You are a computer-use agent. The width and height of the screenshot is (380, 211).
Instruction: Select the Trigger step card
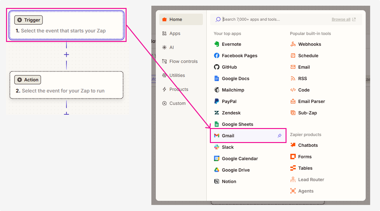coord(66,25)
